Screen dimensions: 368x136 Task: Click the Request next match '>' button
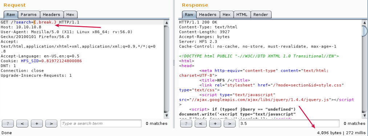pyautogui.click(x=51, y=123)
